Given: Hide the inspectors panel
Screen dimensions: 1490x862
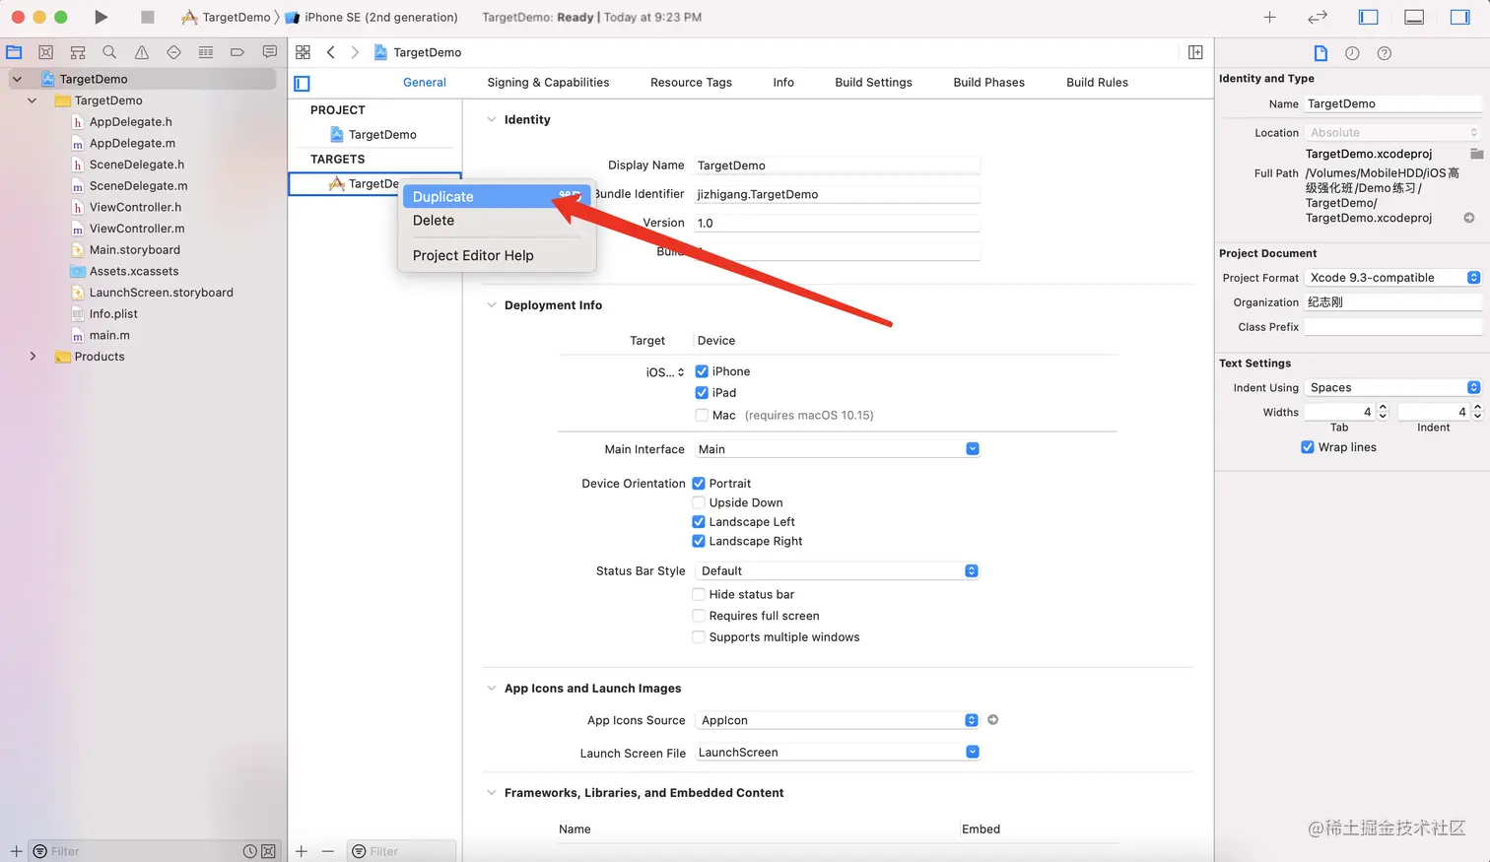Looking at the screenshot, I should (1459, 17).
